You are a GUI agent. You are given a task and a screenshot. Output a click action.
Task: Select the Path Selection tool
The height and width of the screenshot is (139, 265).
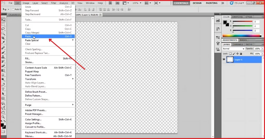click(x=3, y=94)
